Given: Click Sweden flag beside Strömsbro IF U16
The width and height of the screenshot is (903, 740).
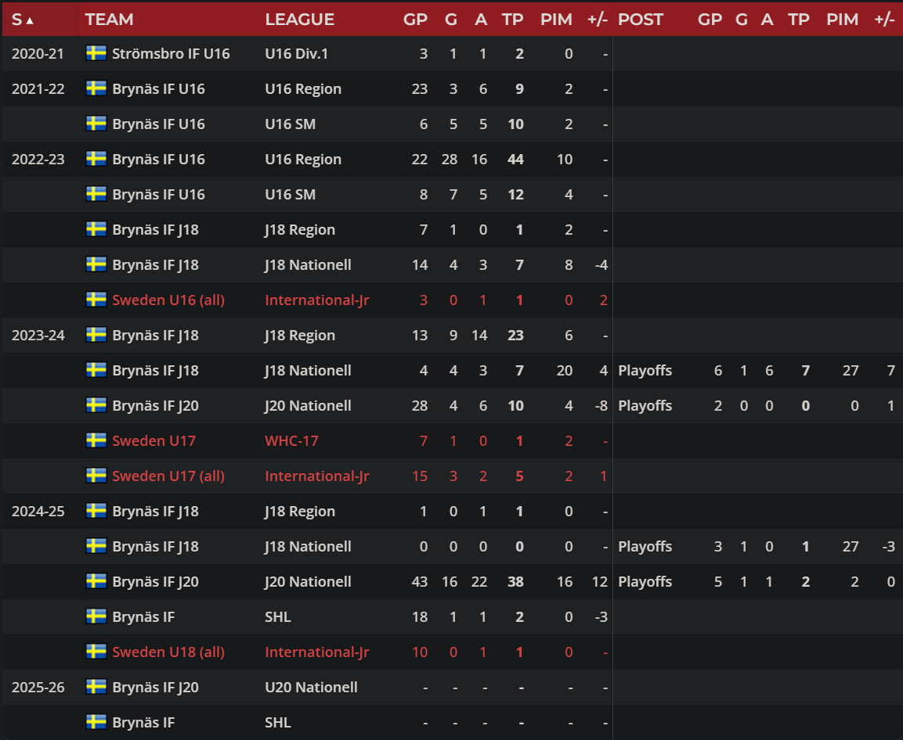Looking at the screenshot, I should pyautogui.click(x=96, y=53).
